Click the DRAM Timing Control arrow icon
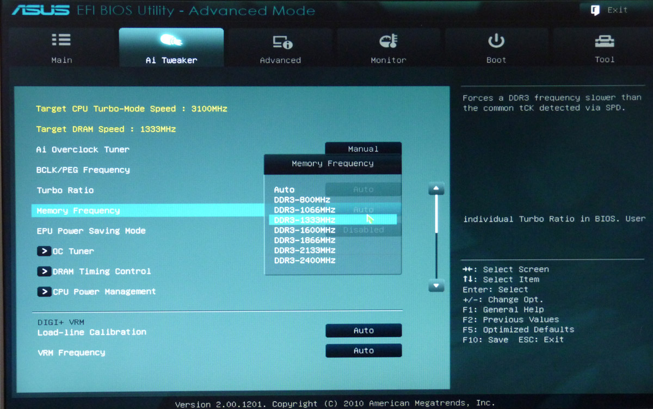The width and height of the screenshot is (653, 409). 44,271
